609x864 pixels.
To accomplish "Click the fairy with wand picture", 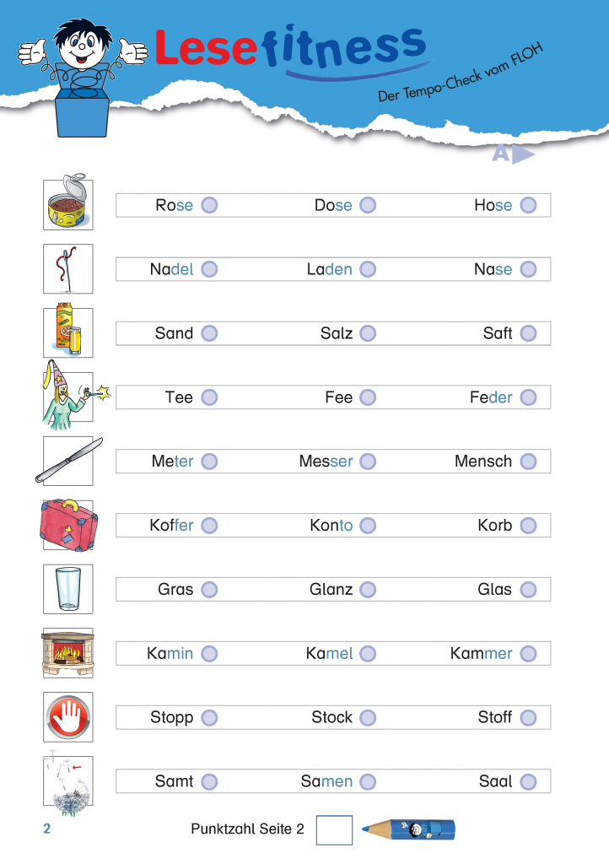I will [x=66, y=397].
